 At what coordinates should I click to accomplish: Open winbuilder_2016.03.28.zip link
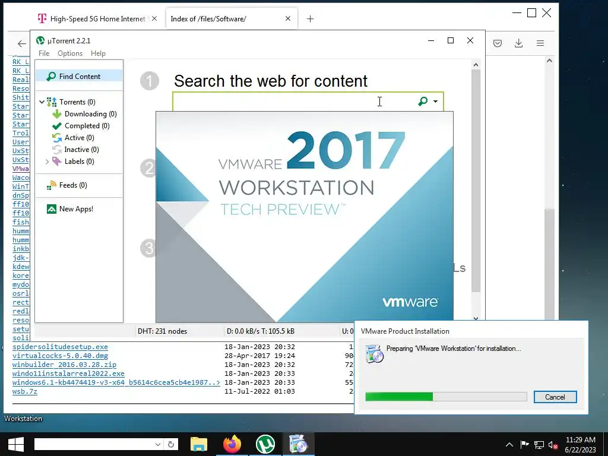[64, 365]
